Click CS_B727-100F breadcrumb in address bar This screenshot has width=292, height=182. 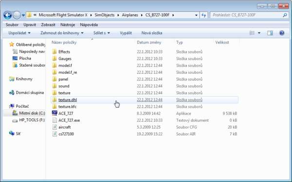tap(158, 15)
